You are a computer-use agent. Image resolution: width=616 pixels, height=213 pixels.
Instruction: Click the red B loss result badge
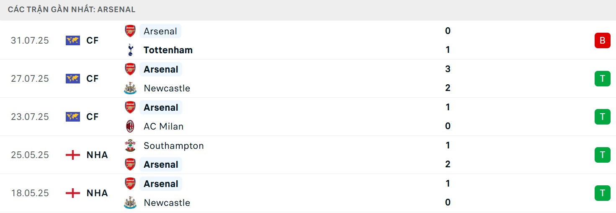pos(602,41)
